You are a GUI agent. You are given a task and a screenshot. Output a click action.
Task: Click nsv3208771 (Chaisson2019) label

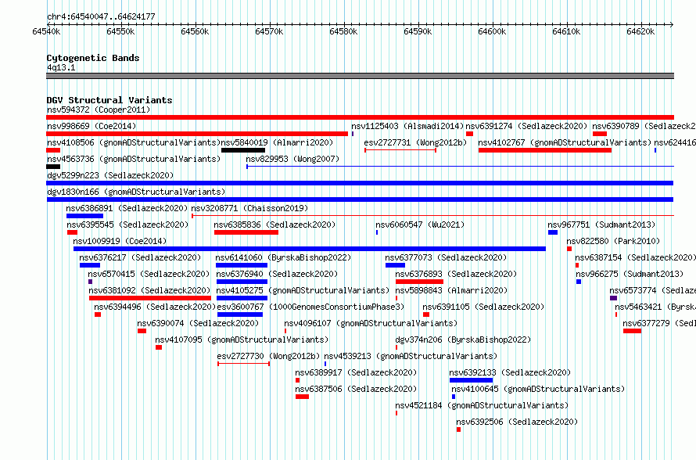tap(249, 208)
